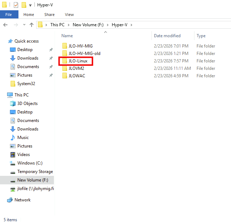
Task: Switch to the View ribbon tab
Action: (69, 15)
